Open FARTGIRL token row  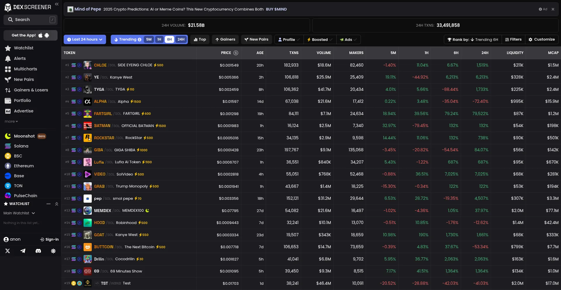pyautogui.click(x=311, y=114)
